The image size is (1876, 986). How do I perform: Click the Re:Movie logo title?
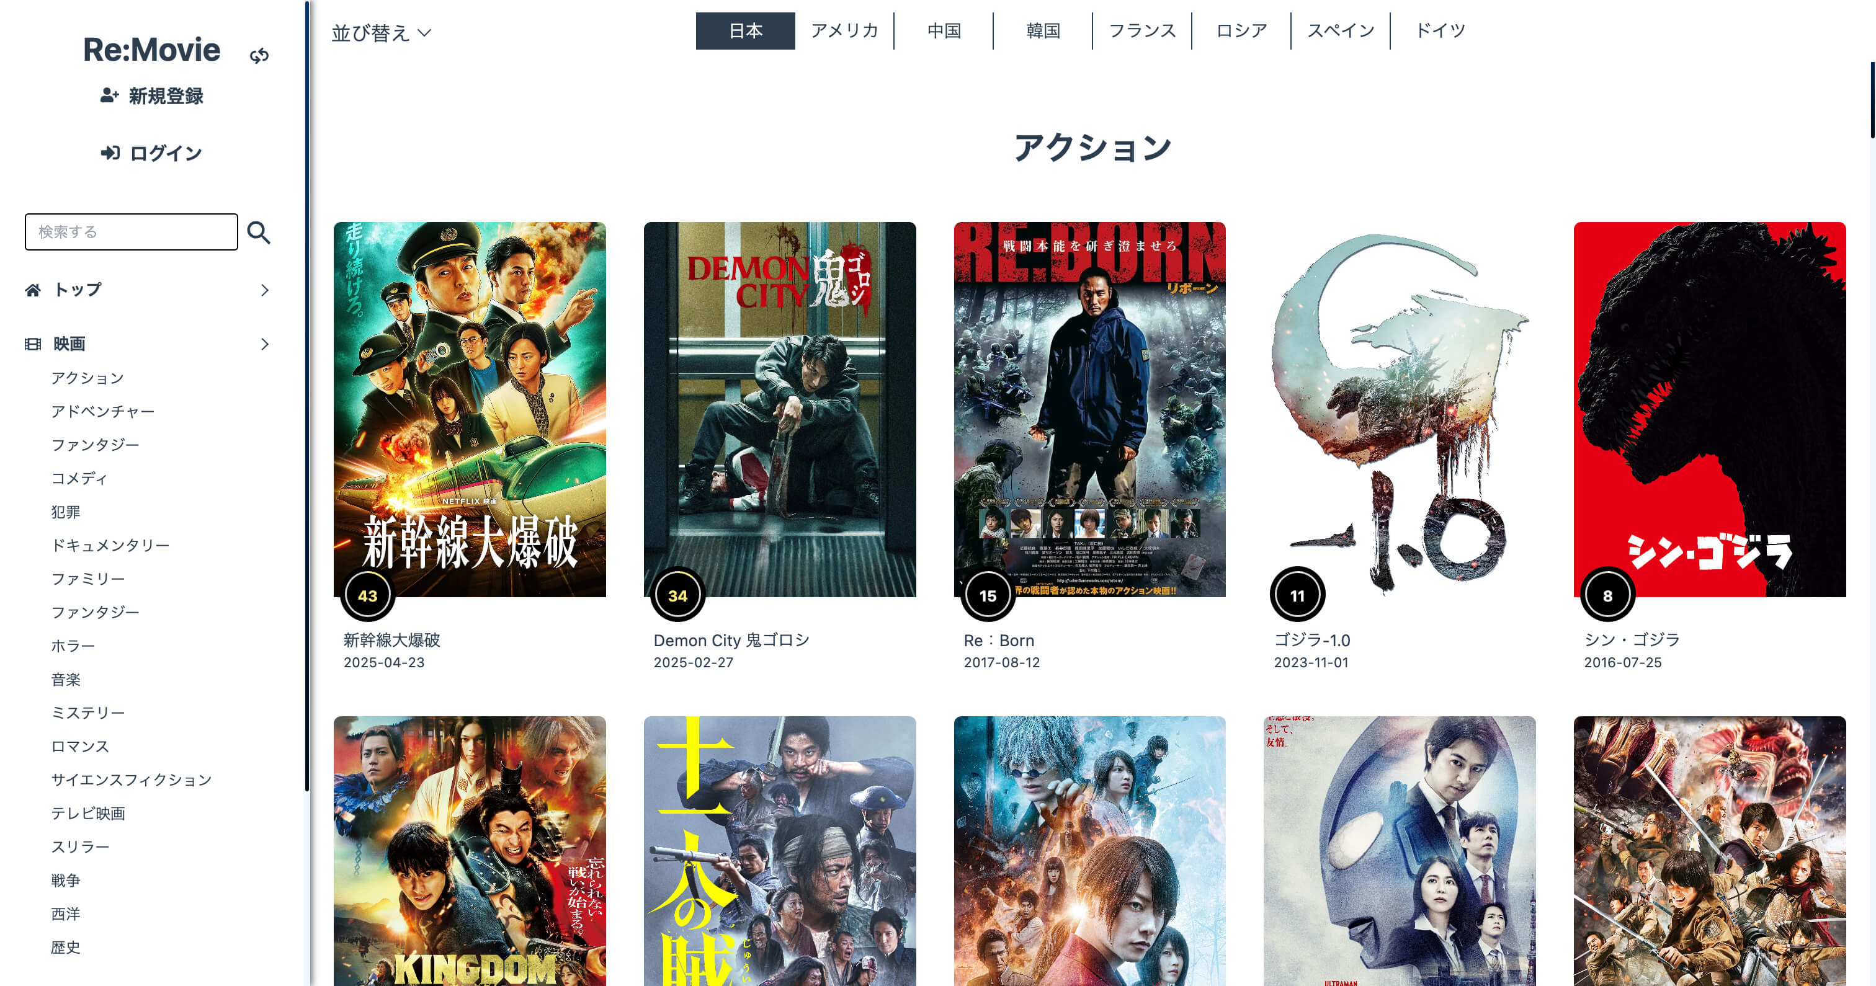[x=151, y=50]
